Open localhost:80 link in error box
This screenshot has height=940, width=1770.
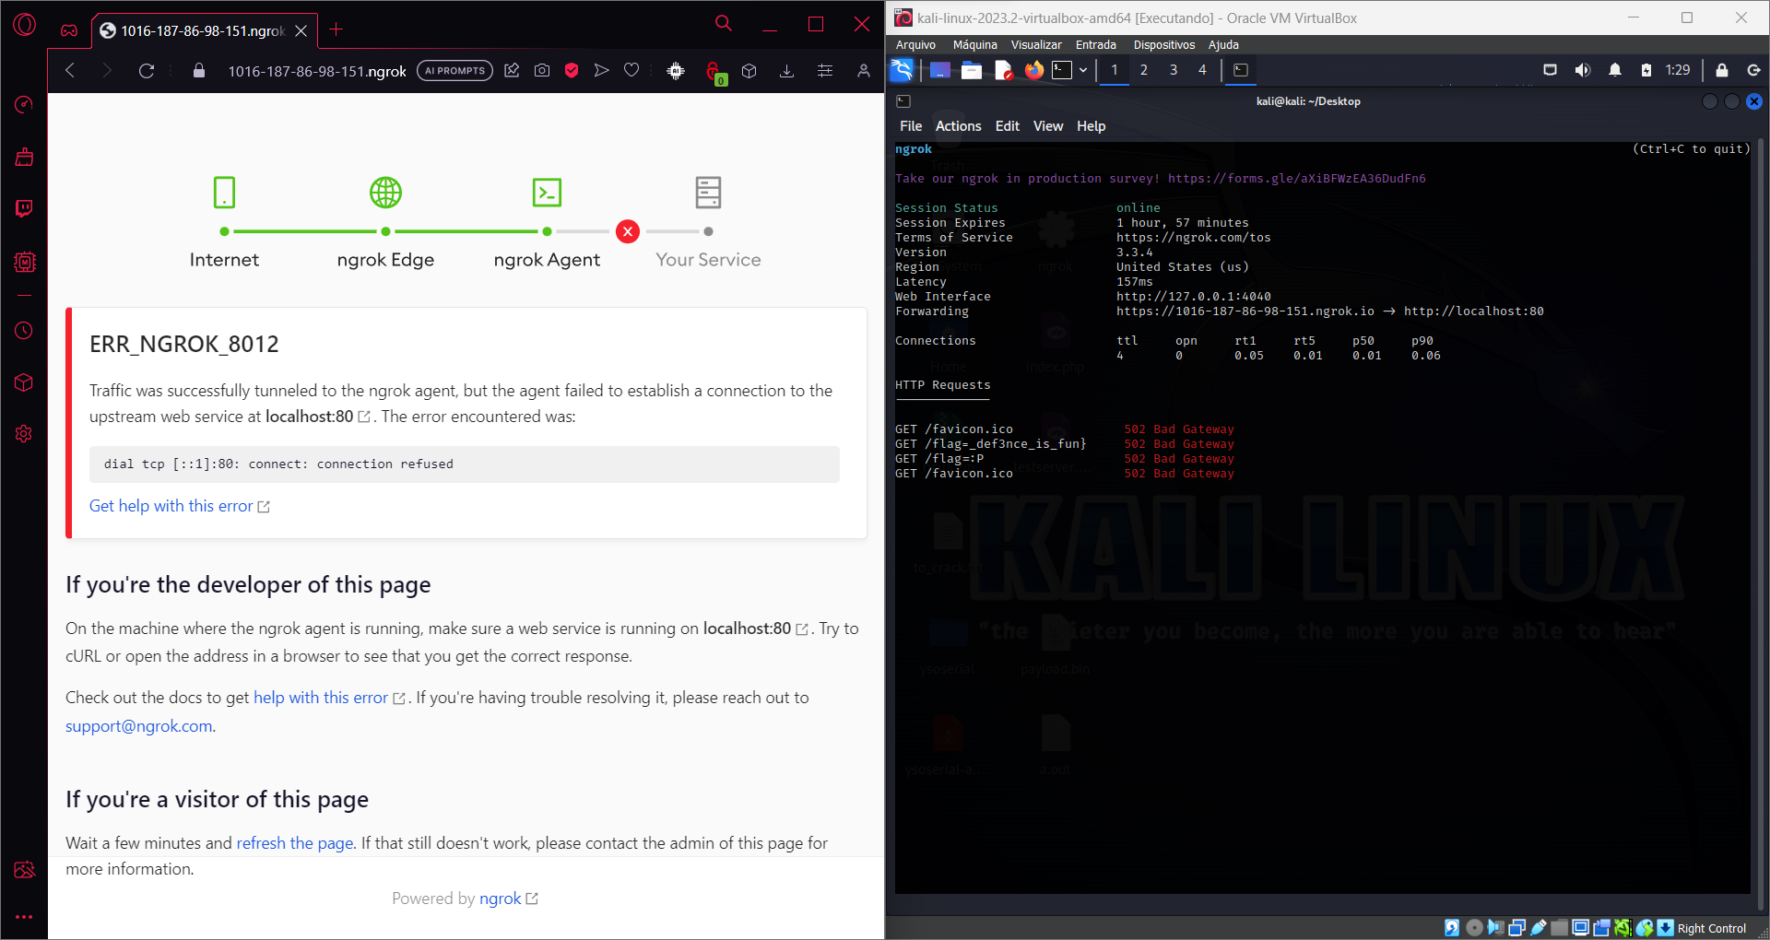tap(317, 417)
